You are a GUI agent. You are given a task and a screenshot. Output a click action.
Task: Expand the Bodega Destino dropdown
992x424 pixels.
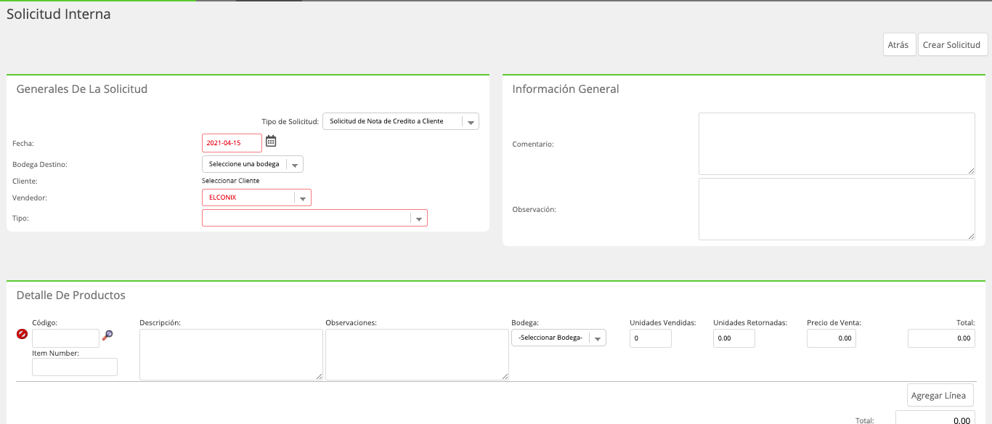253,164
